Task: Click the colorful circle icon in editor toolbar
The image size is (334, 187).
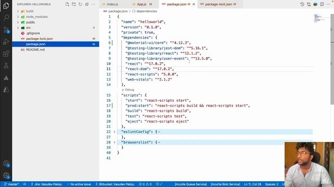Action: click(x=315, y=4)
